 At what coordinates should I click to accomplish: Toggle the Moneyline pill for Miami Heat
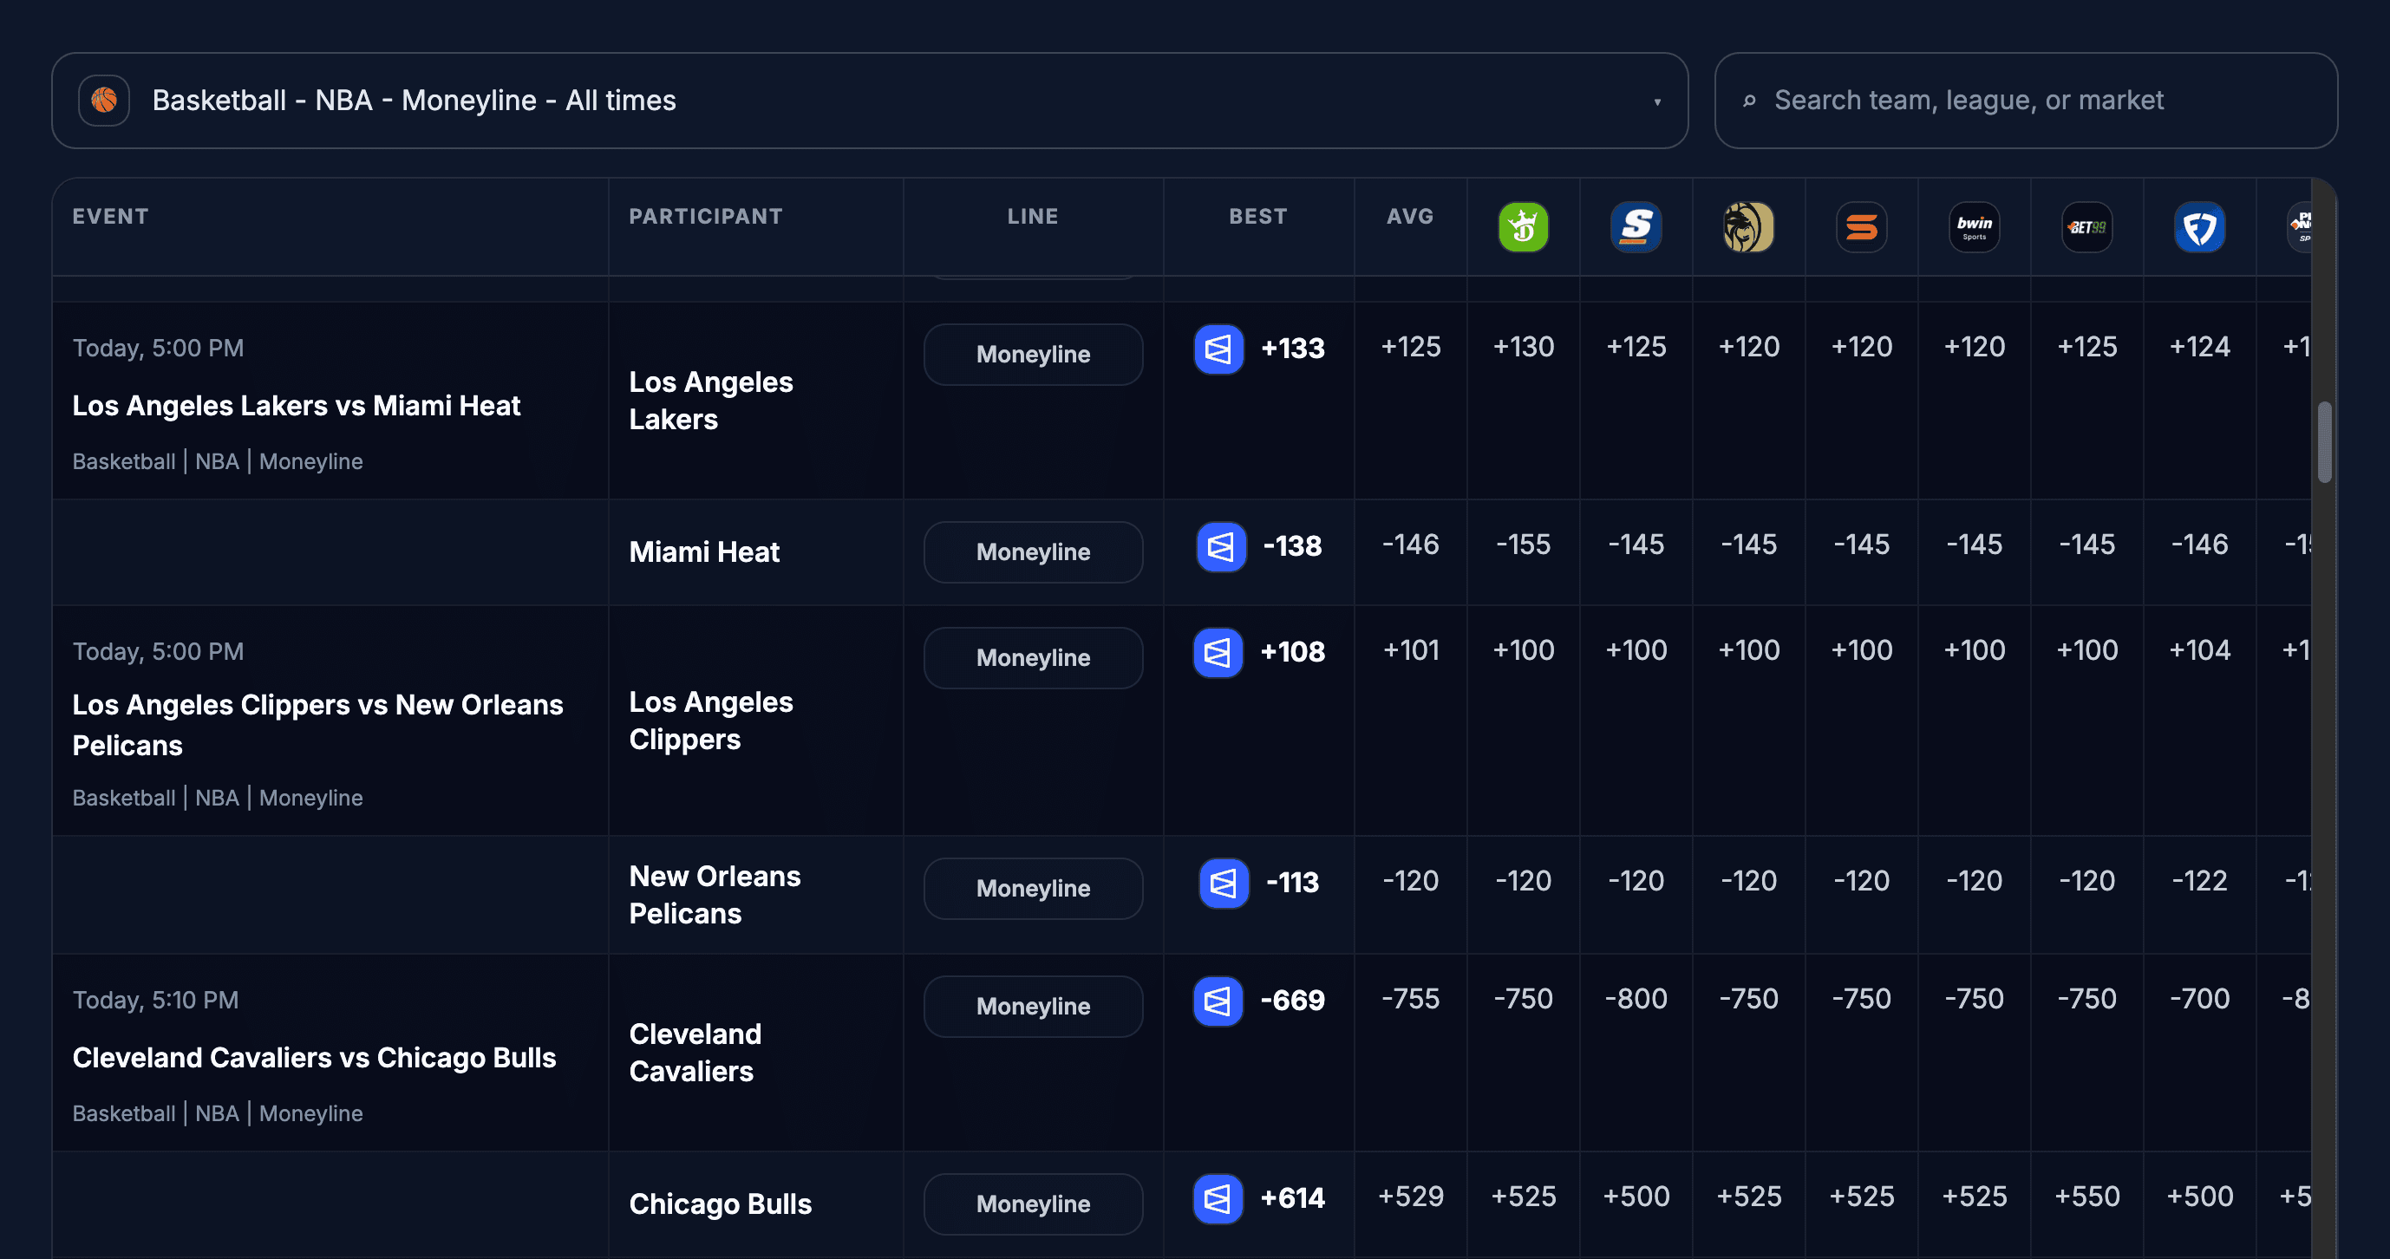point(1033,551)
